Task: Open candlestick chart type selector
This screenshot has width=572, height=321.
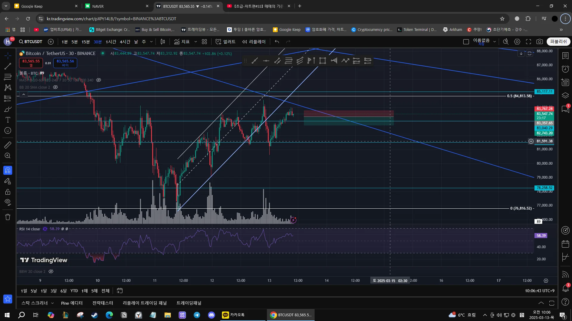Action: tap(163, 42)
